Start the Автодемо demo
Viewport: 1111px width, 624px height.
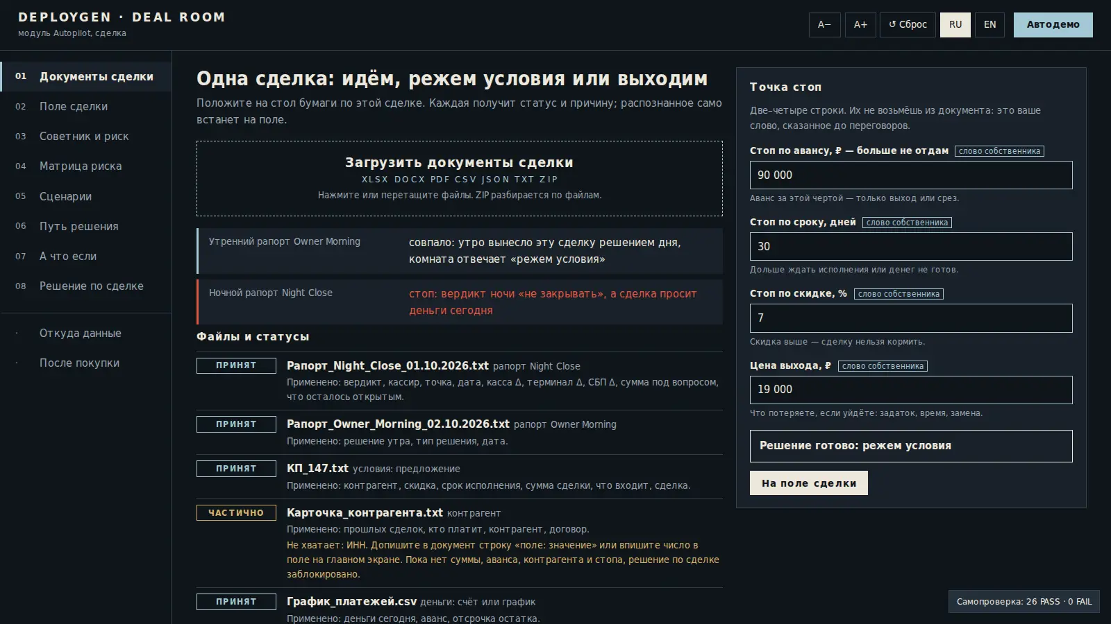coord(1053,24)
